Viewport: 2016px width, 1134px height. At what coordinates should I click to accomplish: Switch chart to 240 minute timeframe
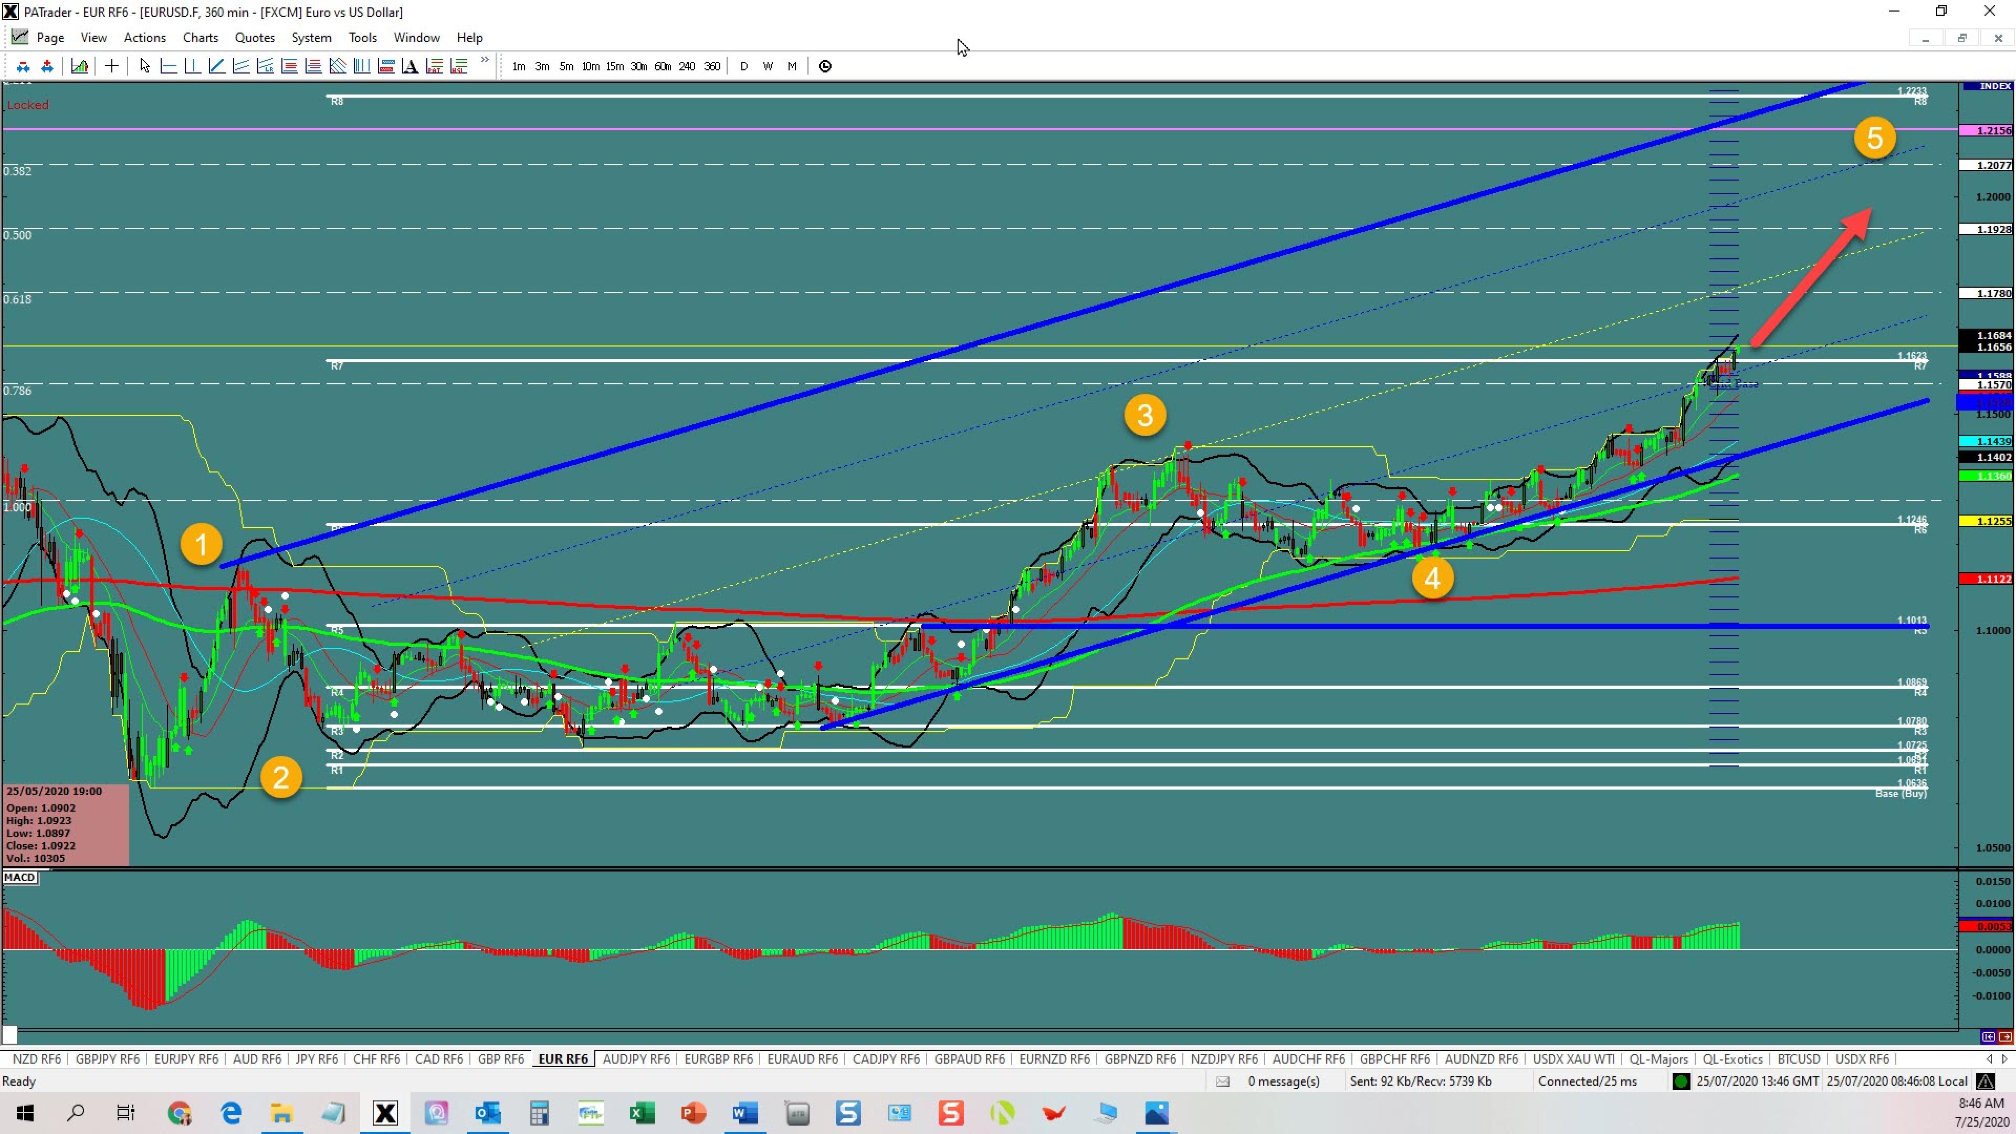pyautogui.click(x=687, y=67)
